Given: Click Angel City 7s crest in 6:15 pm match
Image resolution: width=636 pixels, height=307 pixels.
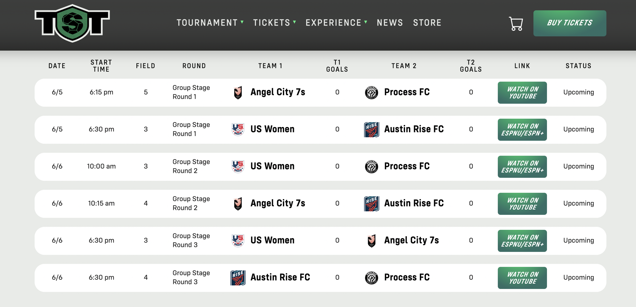Looking at the screenshot, I should coord(238,93).
